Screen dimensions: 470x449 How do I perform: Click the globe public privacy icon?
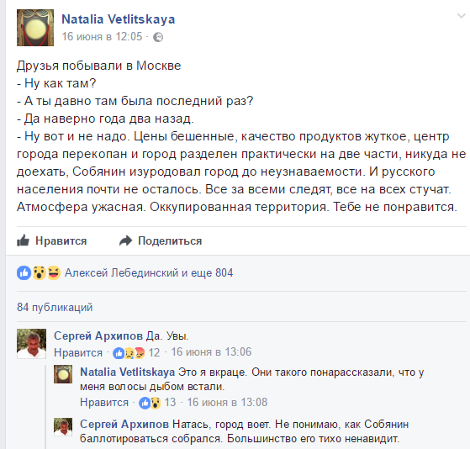(x=158, y=37)
